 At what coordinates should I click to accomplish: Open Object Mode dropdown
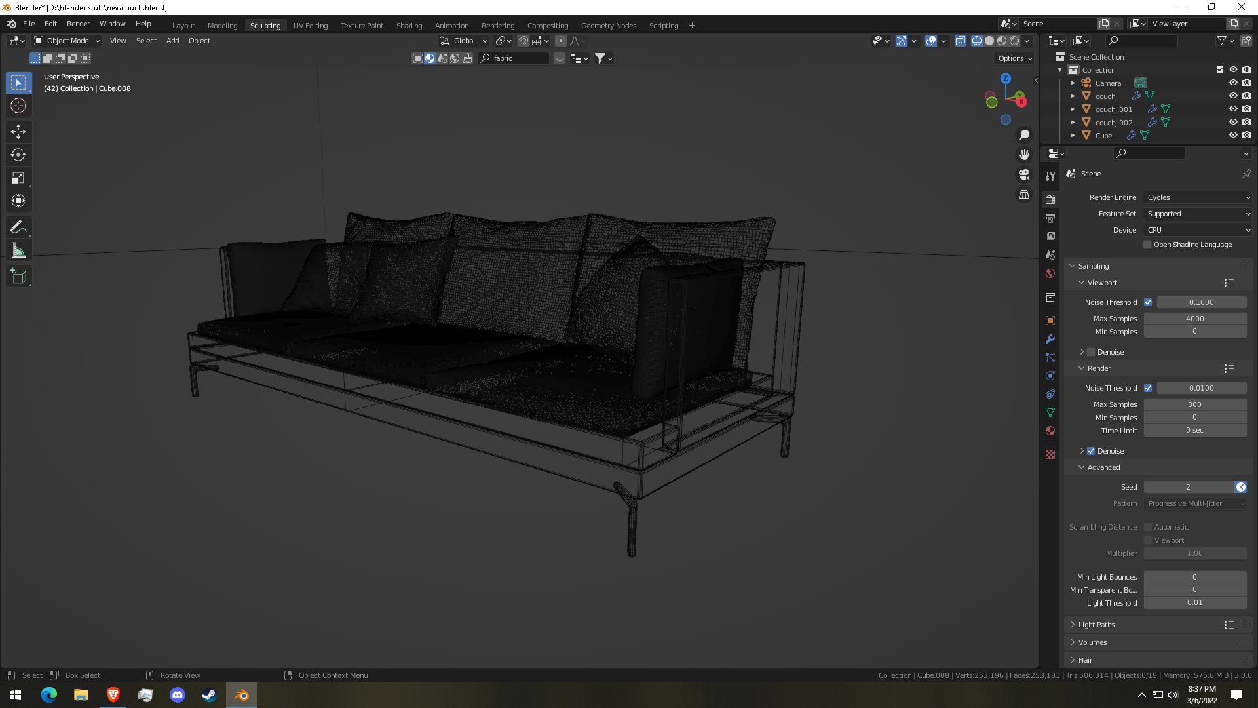point(67,41)
